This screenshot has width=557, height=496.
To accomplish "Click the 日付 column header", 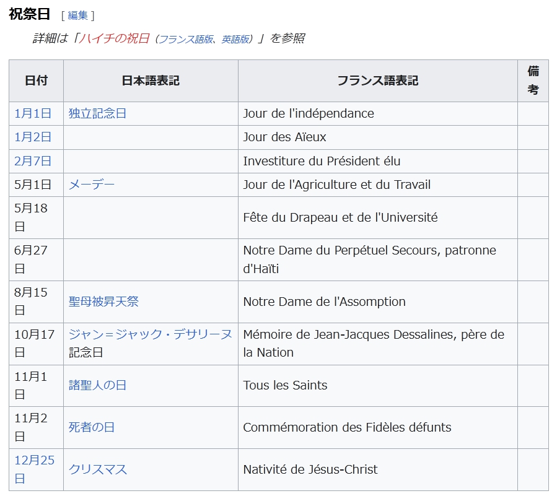I will click(36, 80).
